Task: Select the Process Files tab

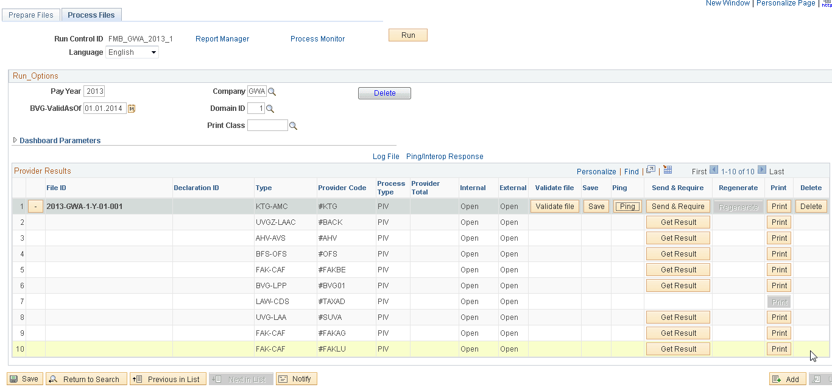Action: pos(91,15)
